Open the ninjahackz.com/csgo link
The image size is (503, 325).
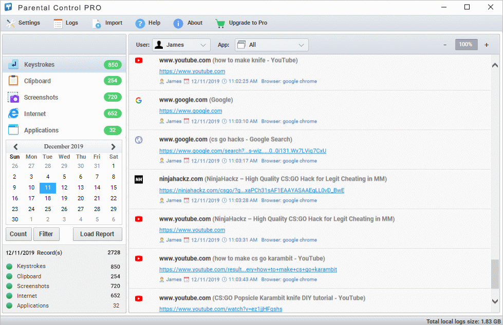point(252,190)
